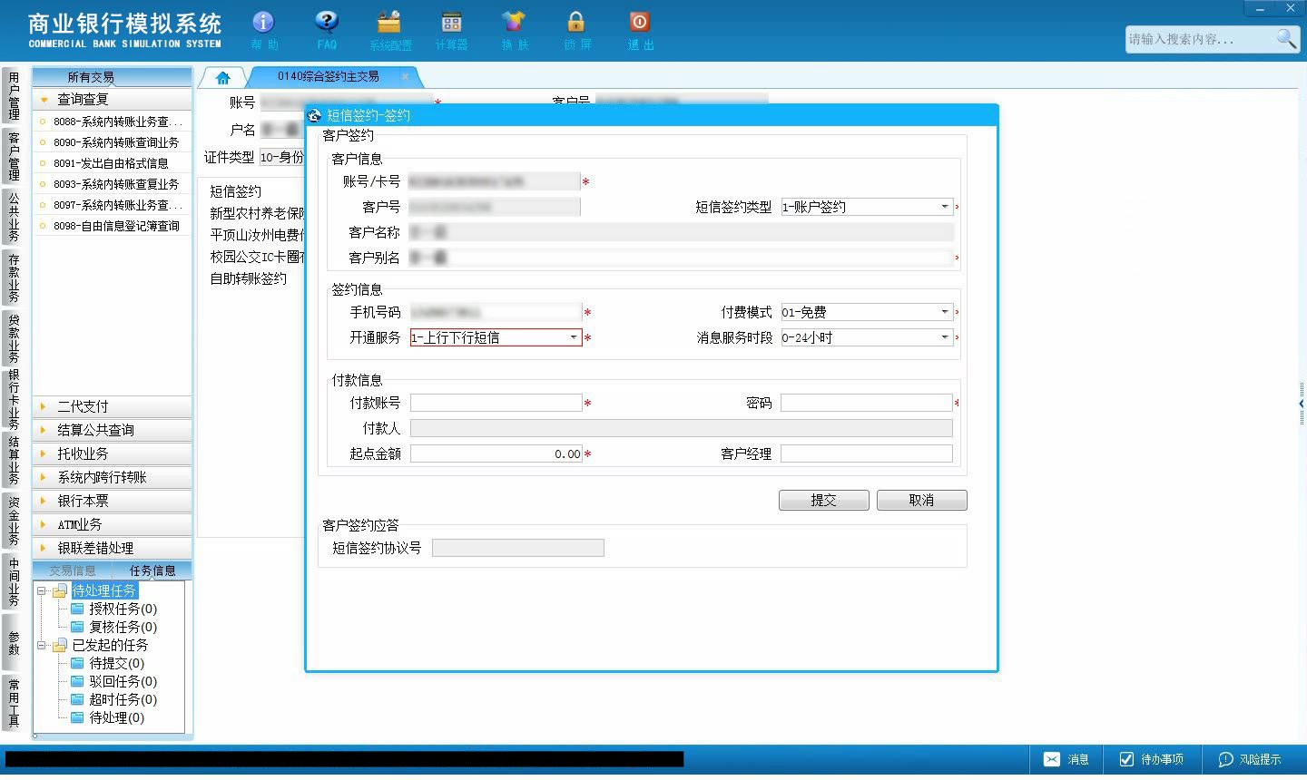Click the 取消 cancel button

pyautogui.click(x=921, y=500)
